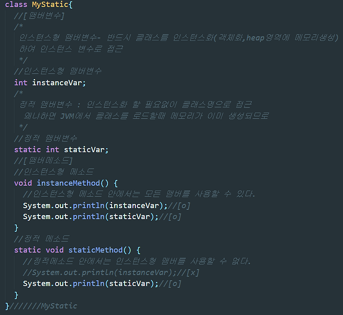Click the comment //정적 맴버변수
Viewport: 343px width, 315px height.
[x=46, y=138]
